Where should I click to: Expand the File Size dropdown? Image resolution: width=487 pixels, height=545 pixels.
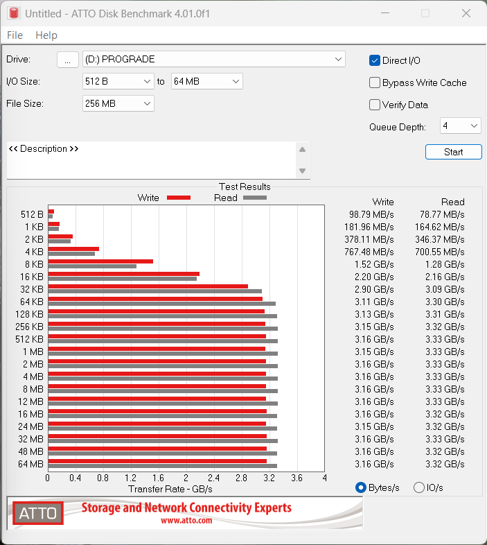coord(147,103)
